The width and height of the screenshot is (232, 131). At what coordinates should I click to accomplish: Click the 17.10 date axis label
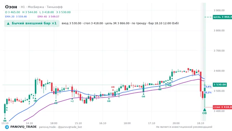click(152, 123)
